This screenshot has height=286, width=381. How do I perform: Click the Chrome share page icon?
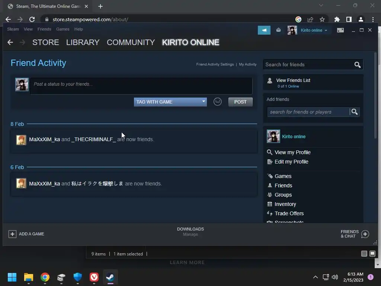pos(310,19)
